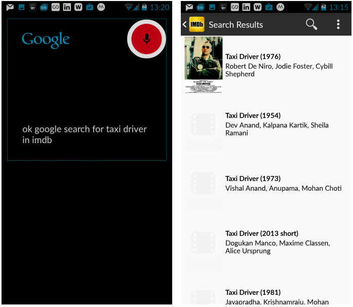The height and width of the screenshot is (307, 353).
Task: Open briefcase checkmark notification in right status bar
Action: point(269,8)
